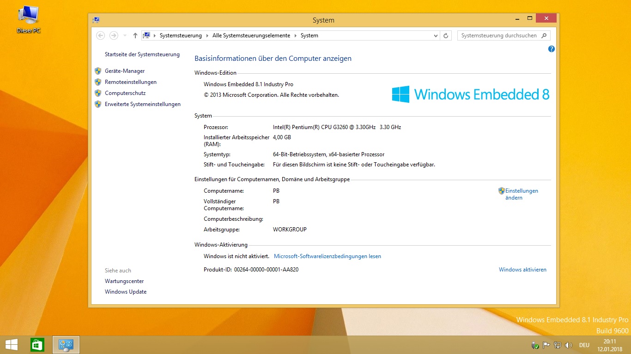The image size is (631, 354).
Task: Open the Safely Remove Hardware tray icon
Action: point(535,345)
